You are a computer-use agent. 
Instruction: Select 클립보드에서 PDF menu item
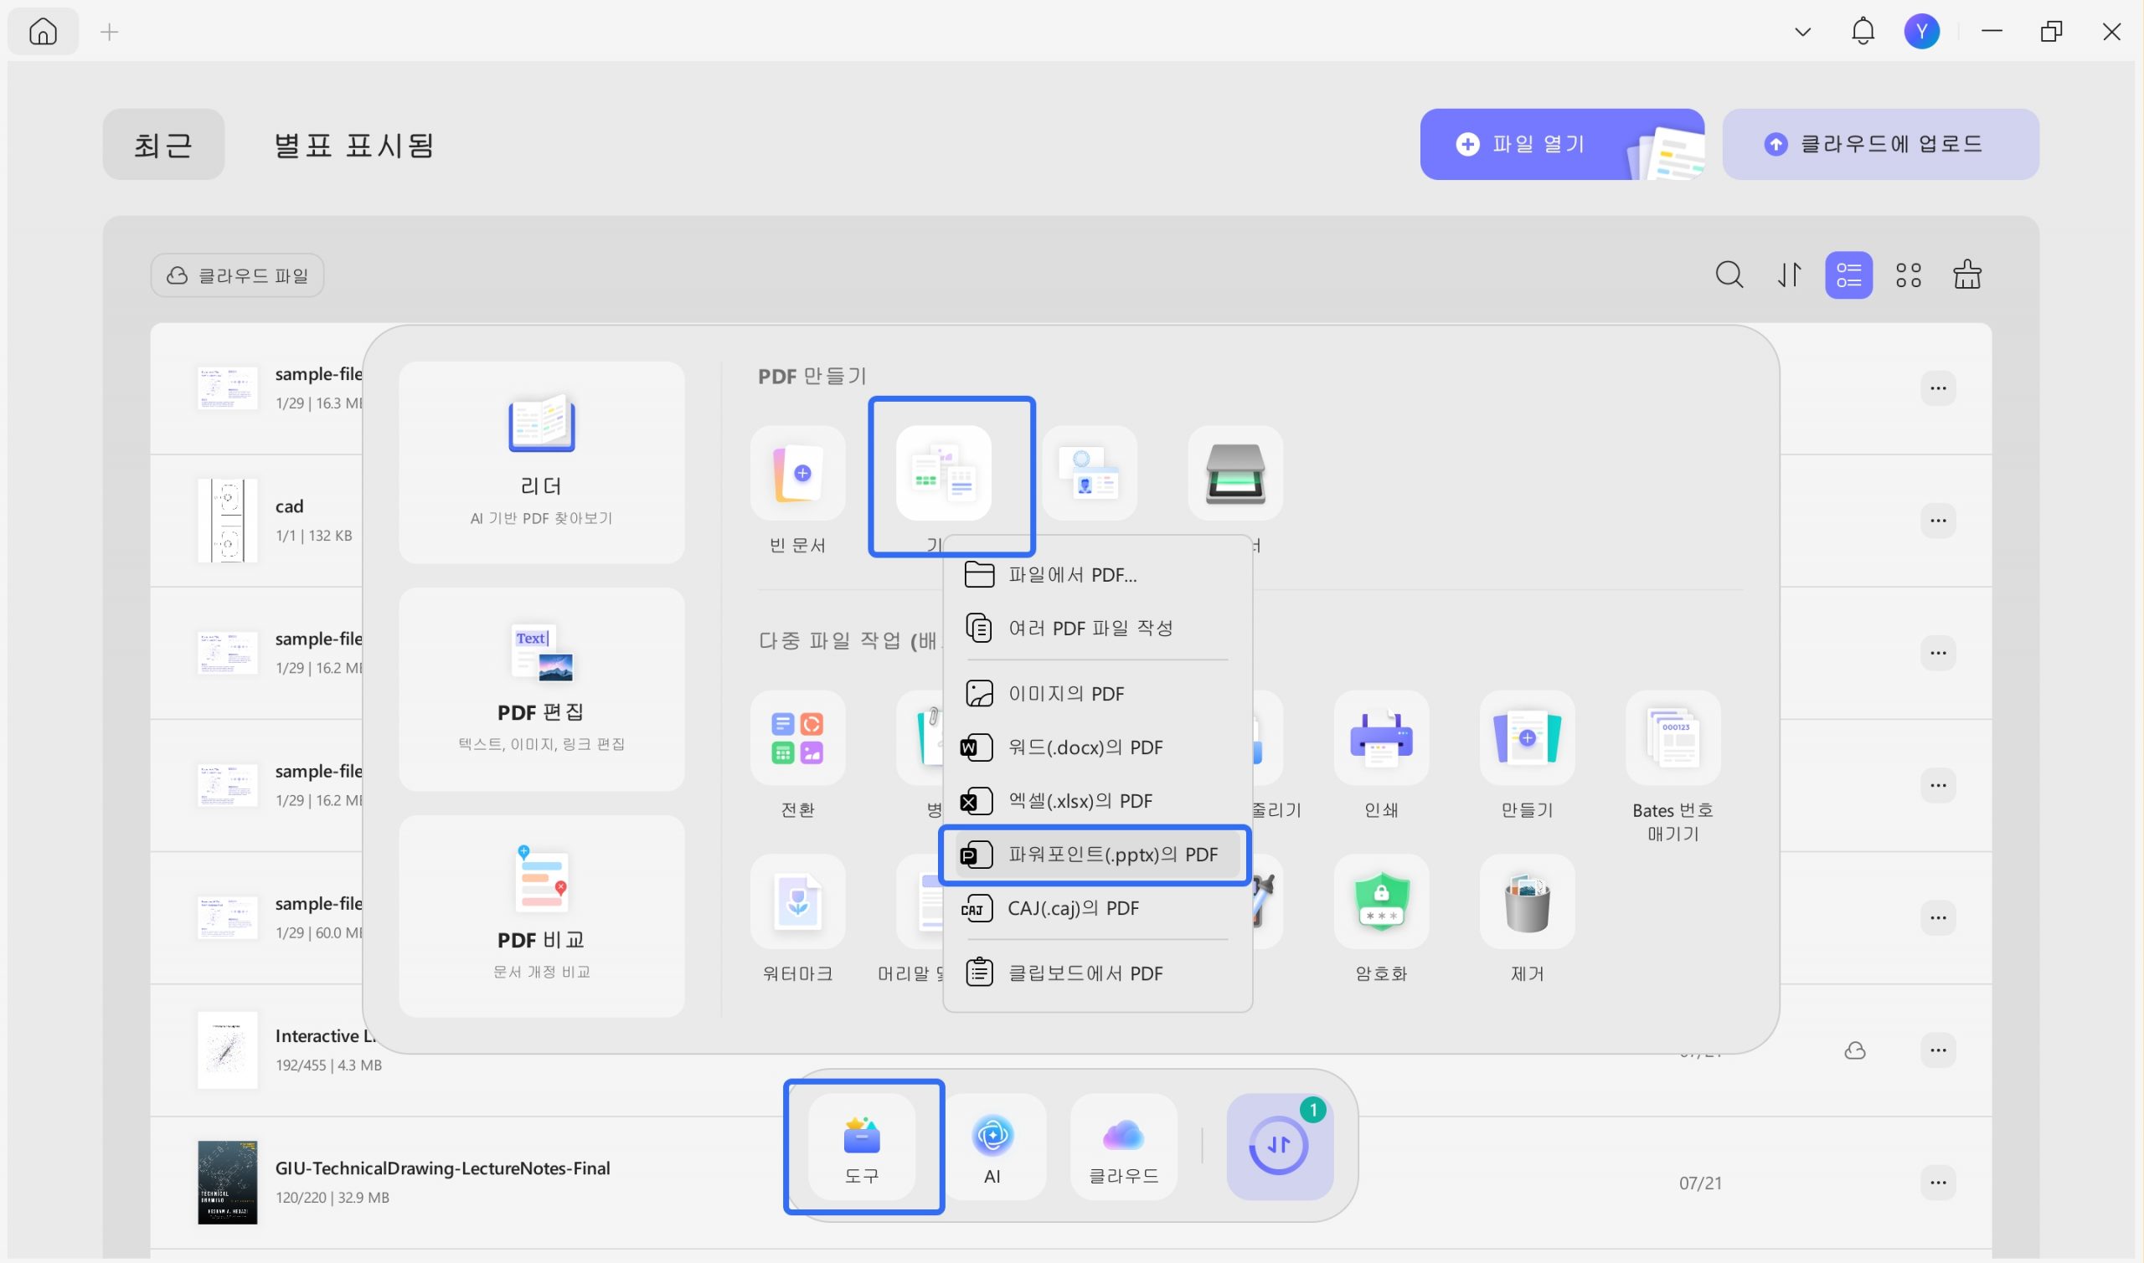point(1098,973)
